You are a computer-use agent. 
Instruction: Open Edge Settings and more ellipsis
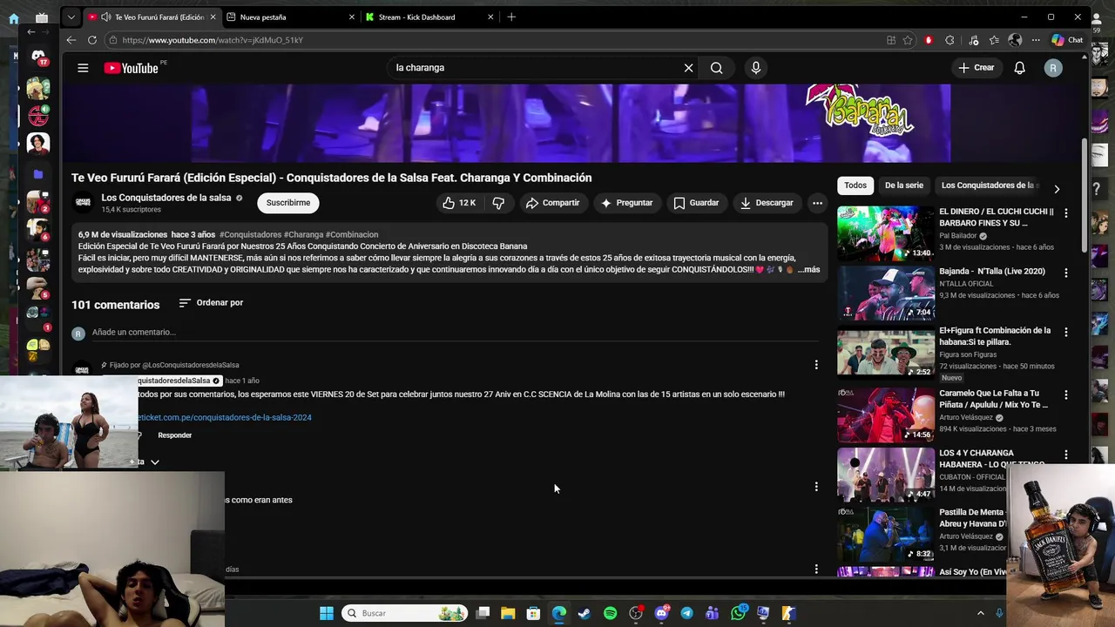click(x=1036, y=40)
